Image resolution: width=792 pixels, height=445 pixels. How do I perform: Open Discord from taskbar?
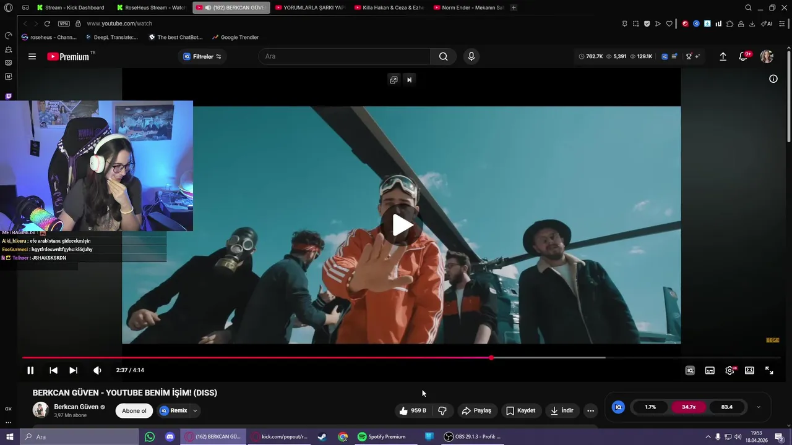coord(170,437)
